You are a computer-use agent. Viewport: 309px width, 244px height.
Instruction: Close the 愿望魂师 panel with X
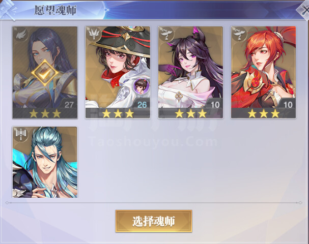[304, 10]
